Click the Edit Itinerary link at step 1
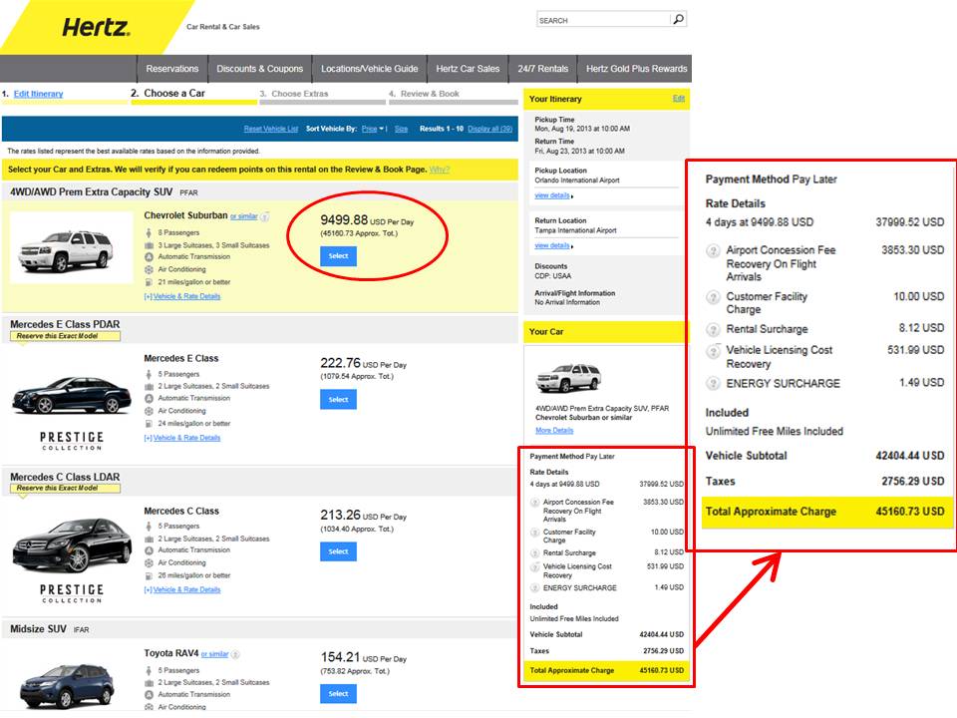Screen dimensions: 957x718 pos(39,94)
